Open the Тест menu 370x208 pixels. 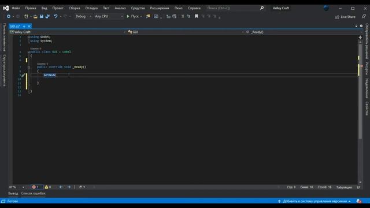106,8
